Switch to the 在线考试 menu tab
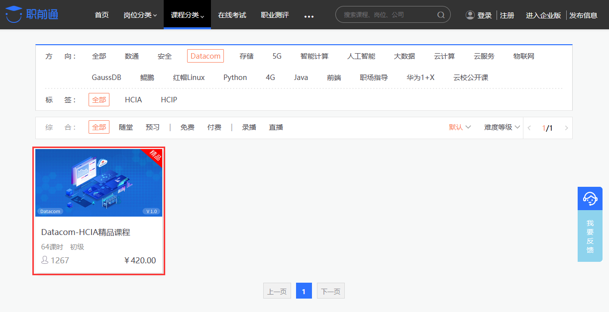Viewport: 609px width, 312px height. [x=232, y=15]
